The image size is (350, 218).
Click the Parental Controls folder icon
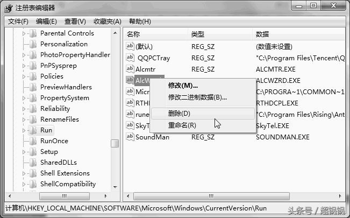[33, 33]
